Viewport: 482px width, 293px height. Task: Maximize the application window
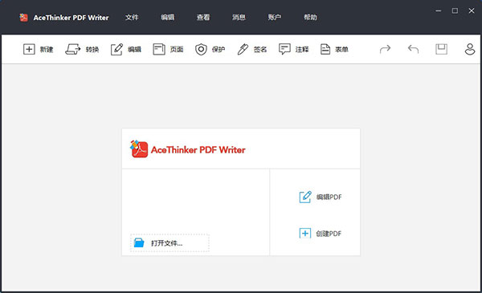(x=455, y=10)
